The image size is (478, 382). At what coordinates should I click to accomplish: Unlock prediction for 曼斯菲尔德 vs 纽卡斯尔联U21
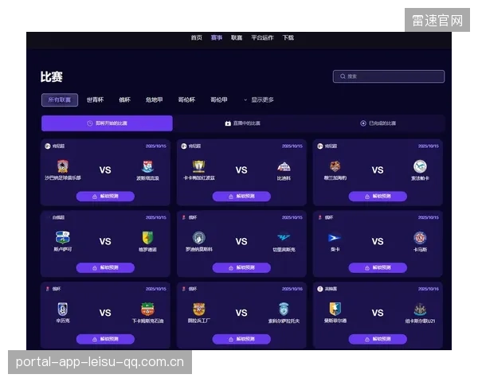click(378, 339)
